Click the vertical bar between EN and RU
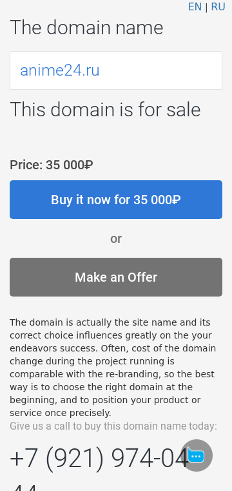Image resolution: width=232 pixels, height=491 pixels. [x=206, y=7]
